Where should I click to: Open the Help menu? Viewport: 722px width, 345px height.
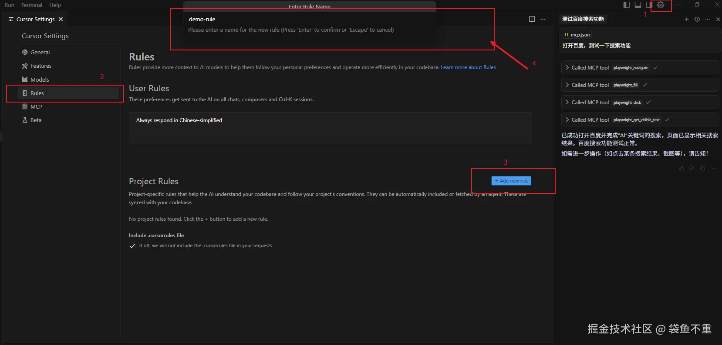click(55, 5)
